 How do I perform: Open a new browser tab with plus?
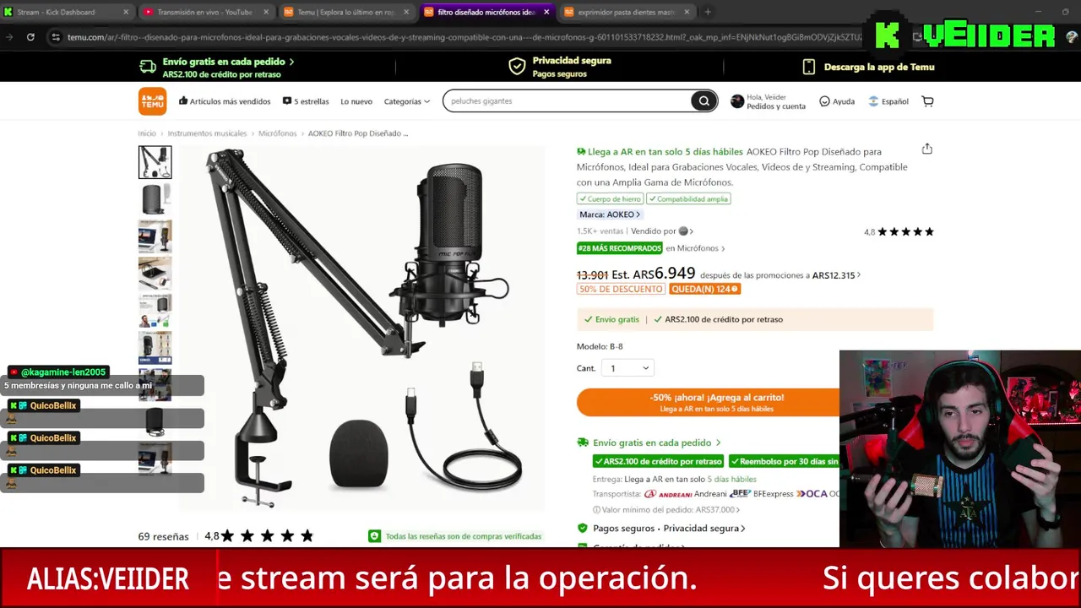[708, 12]
